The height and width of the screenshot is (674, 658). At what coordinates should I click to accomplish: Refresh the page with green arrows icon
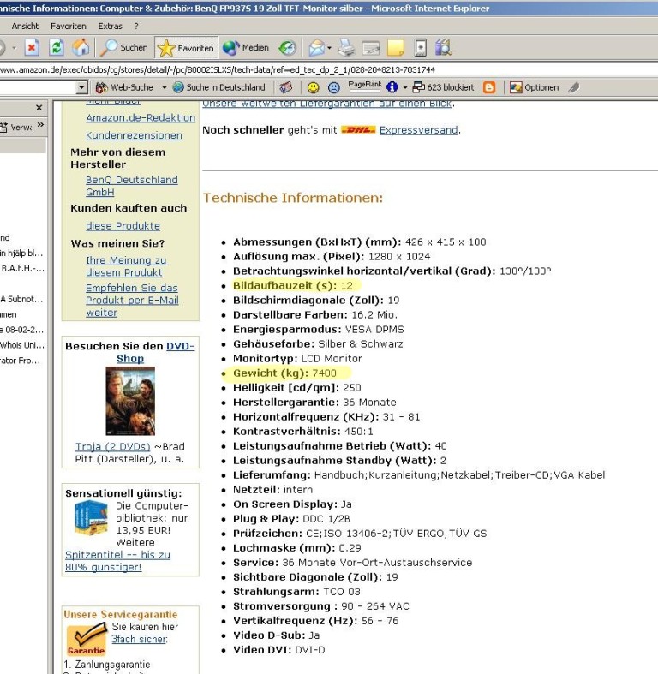pyautogui.click(x=57, y=48)
